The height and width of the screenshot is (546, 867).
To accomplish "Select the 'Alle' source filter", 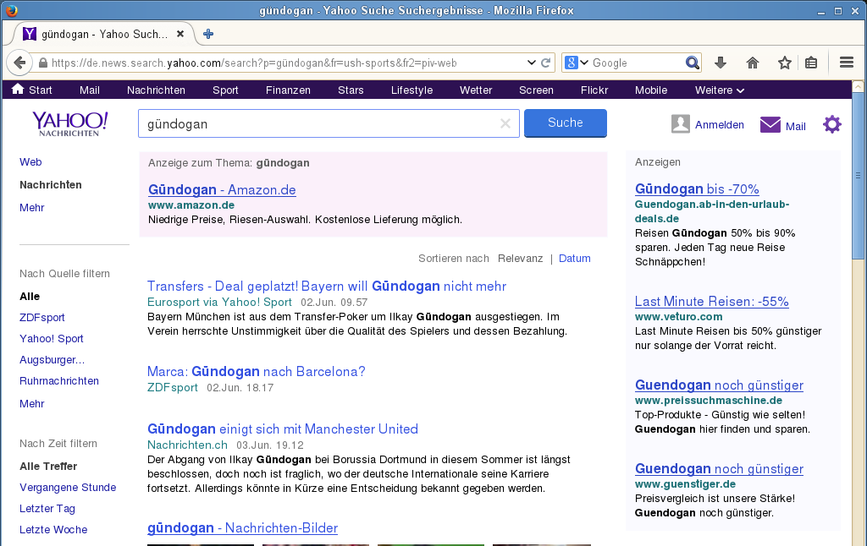I will click(x=30, y=297).
